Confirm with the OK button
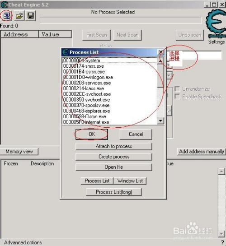The image size is (226, 246). [x=92, y=134]
